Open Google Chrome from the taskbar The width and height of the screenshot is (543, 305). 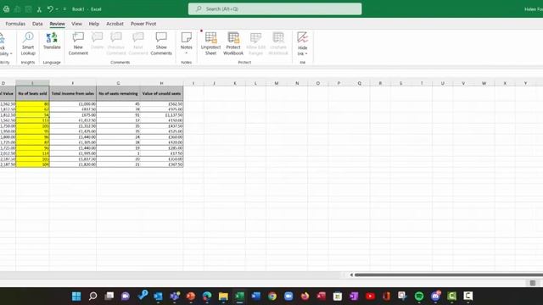pos(272,296)
